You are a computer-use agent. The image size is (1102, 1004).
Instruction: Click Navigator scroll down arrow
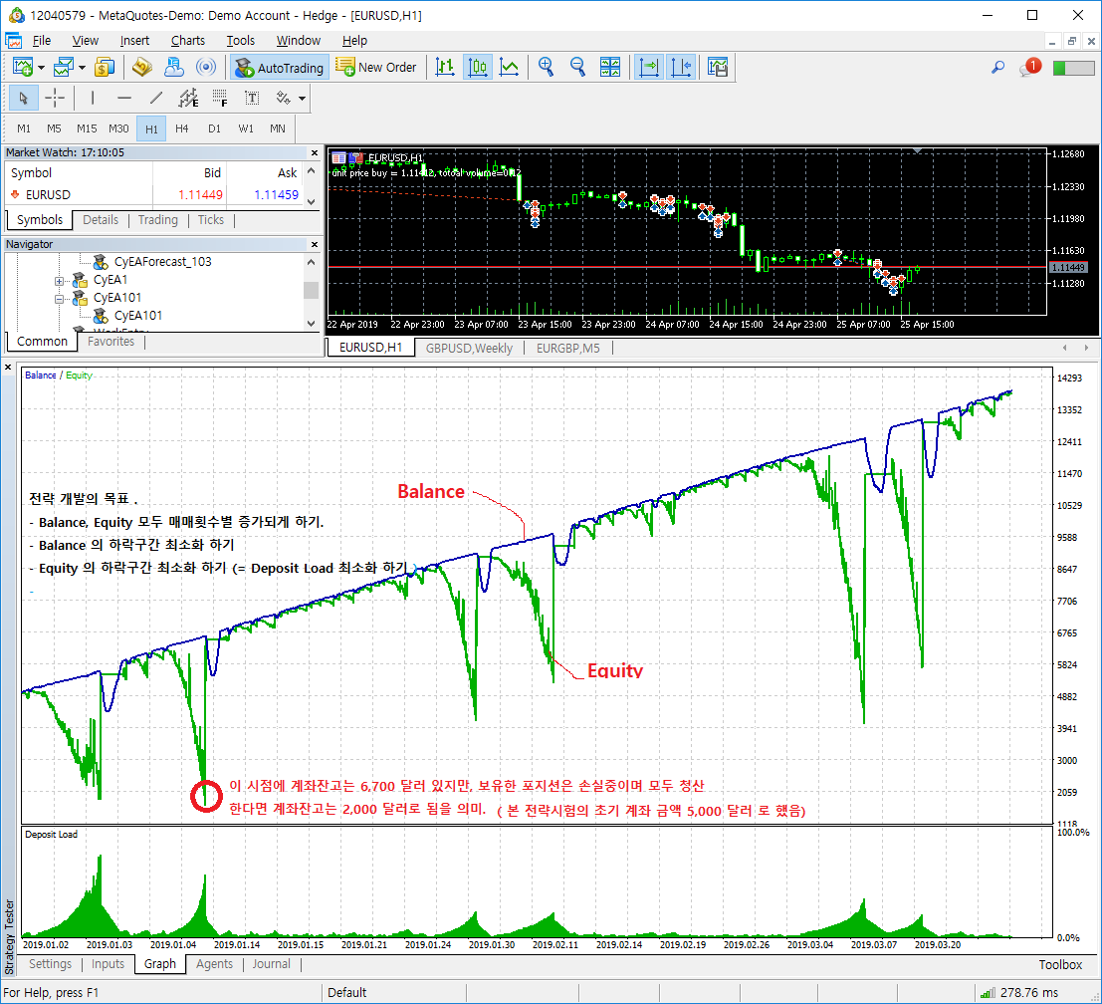click(312, 324)
